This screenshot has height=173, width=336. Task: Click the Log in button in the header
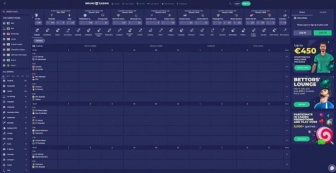(237, 4)
